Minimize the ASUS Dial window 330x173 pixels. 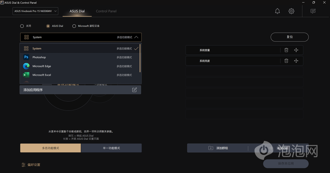303,3
